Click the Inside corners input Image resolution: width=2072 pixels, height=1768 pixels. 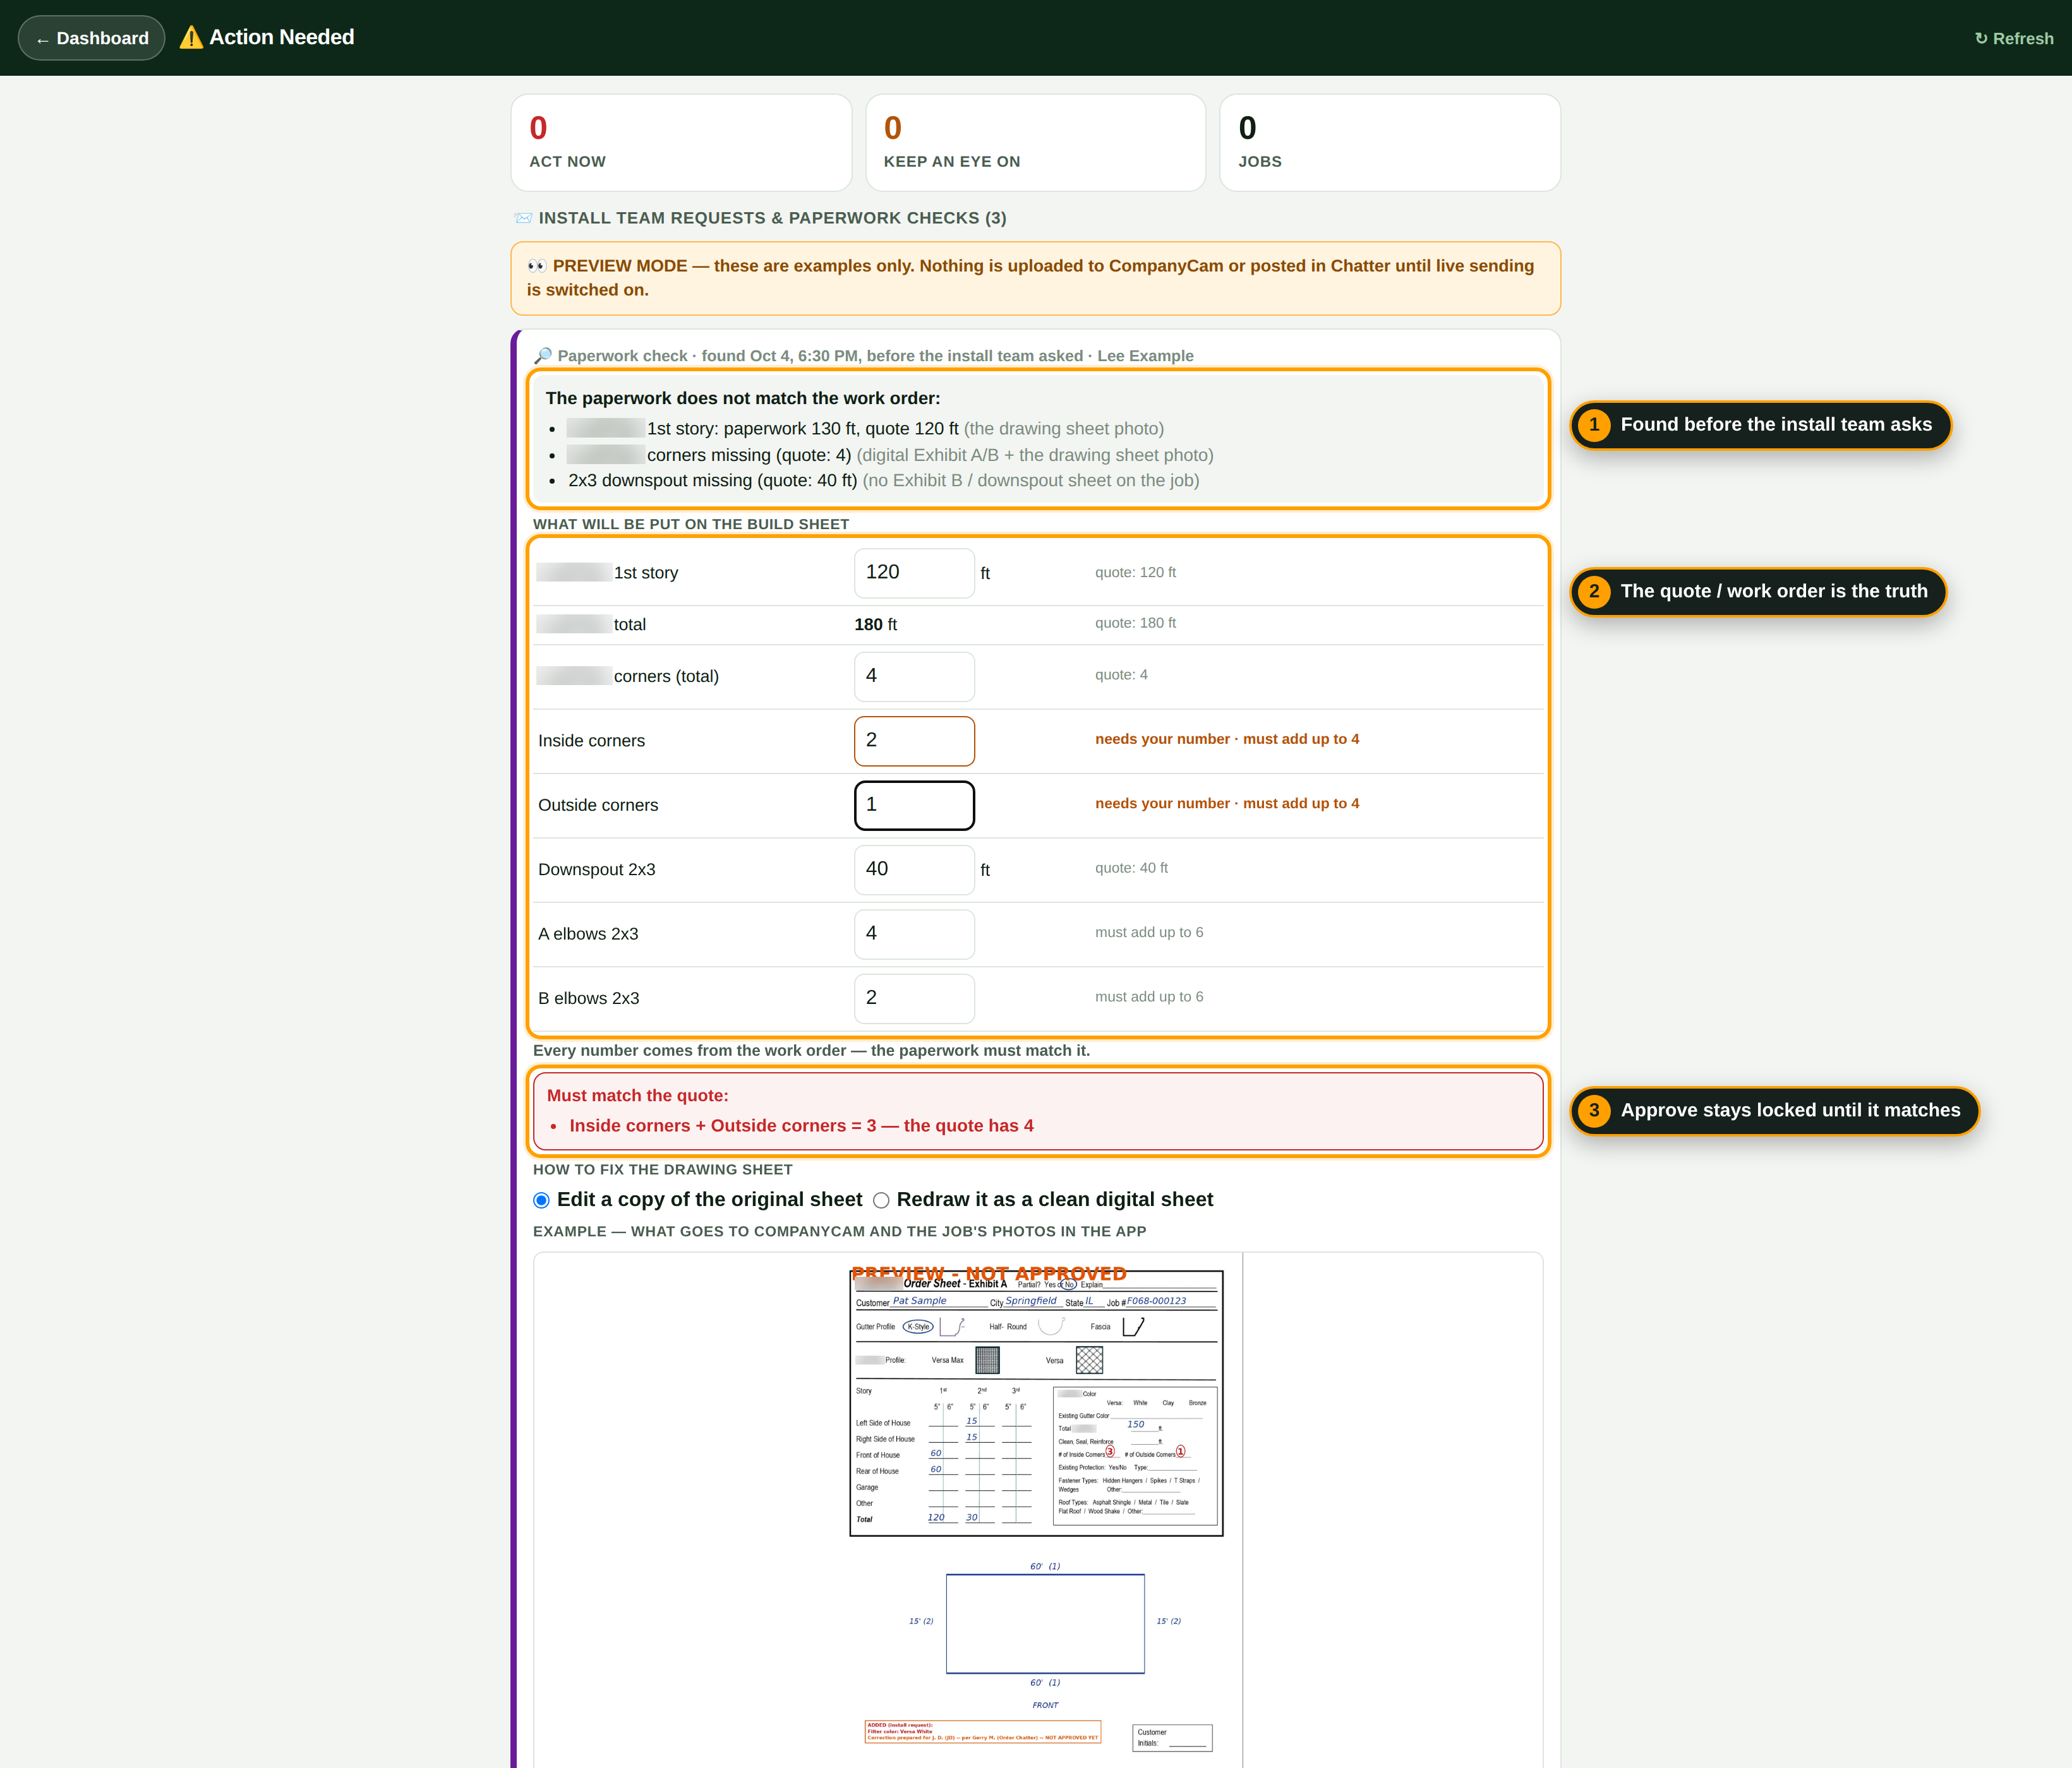coord(914,741)
